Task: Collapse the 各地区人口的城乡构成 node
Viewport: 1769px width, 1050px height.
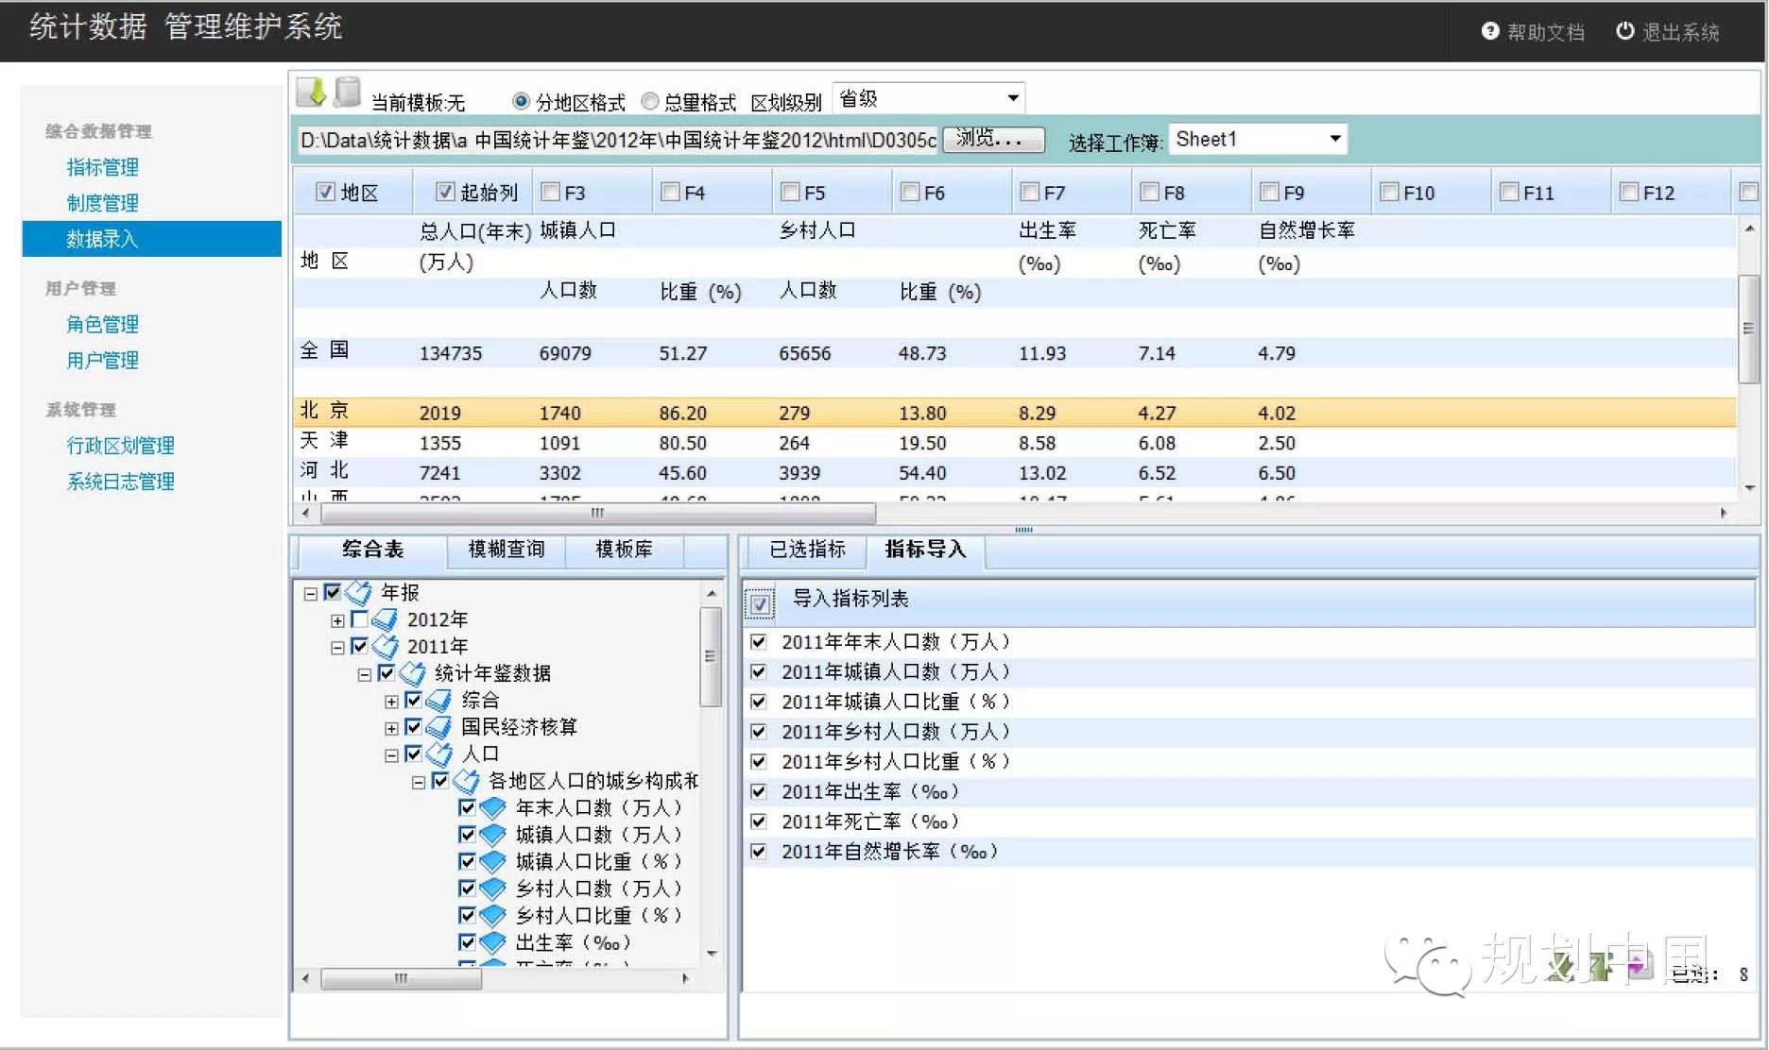Action: (418, 782)
